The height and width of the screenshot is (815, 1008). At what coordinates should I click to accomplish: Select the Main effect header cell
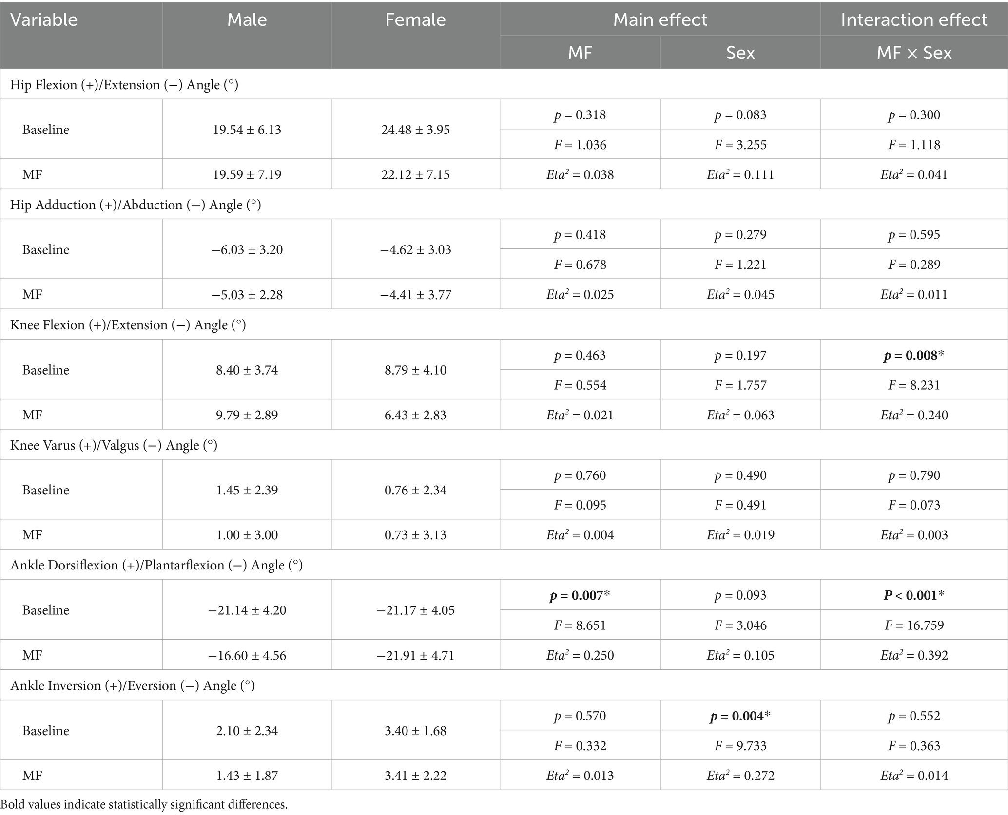pos(660,20)
